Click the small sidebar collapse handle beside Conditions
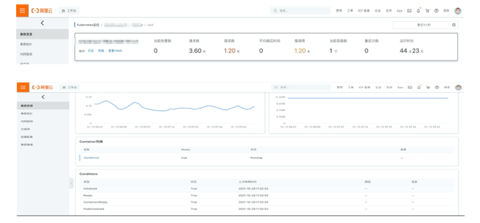This screenshot has height=223, width=480. coord(72,183)
